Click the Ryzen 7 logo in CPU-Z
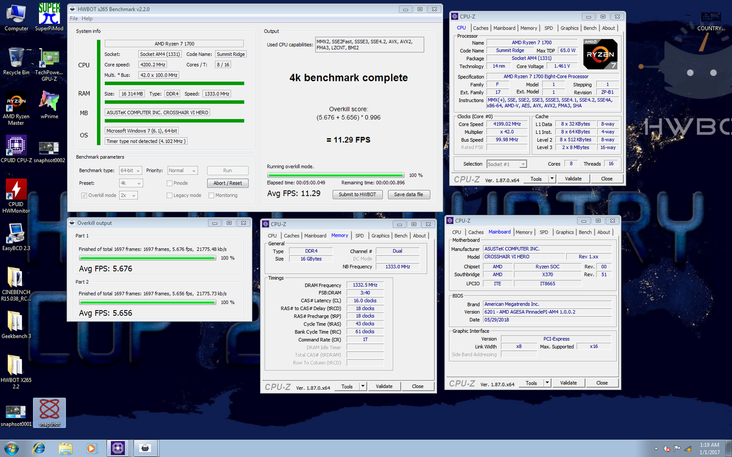Viewport: 732px width, 457px height. point(600,54)
